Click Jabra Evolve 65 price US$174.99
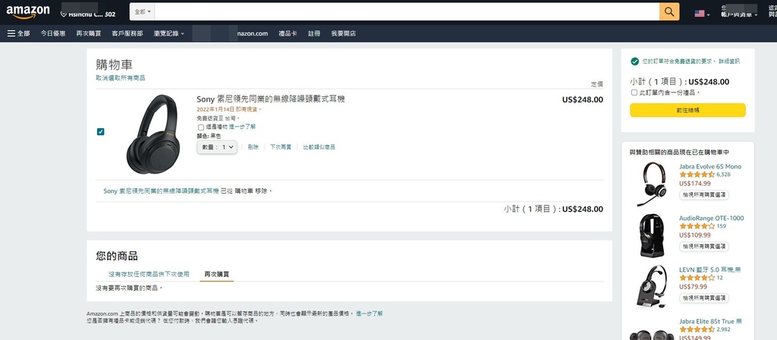This screenshot has width=777, height=340. (695, 184)
